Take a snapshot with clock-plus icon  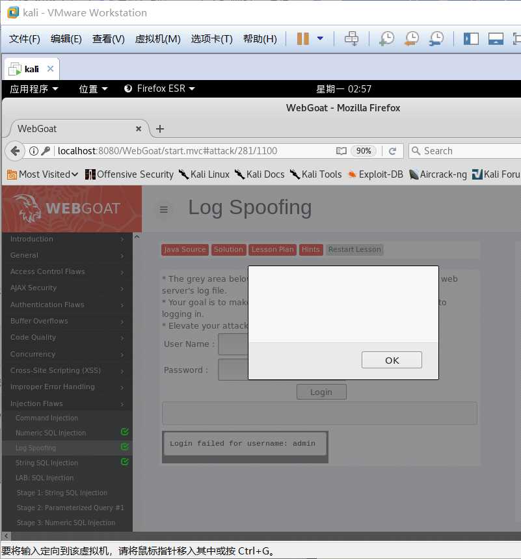[386, 38]
